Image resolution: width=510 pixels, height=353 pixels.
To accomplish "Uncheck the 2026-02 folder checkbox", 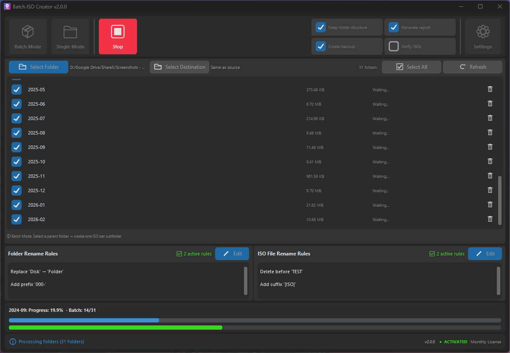I will (16, 219).
